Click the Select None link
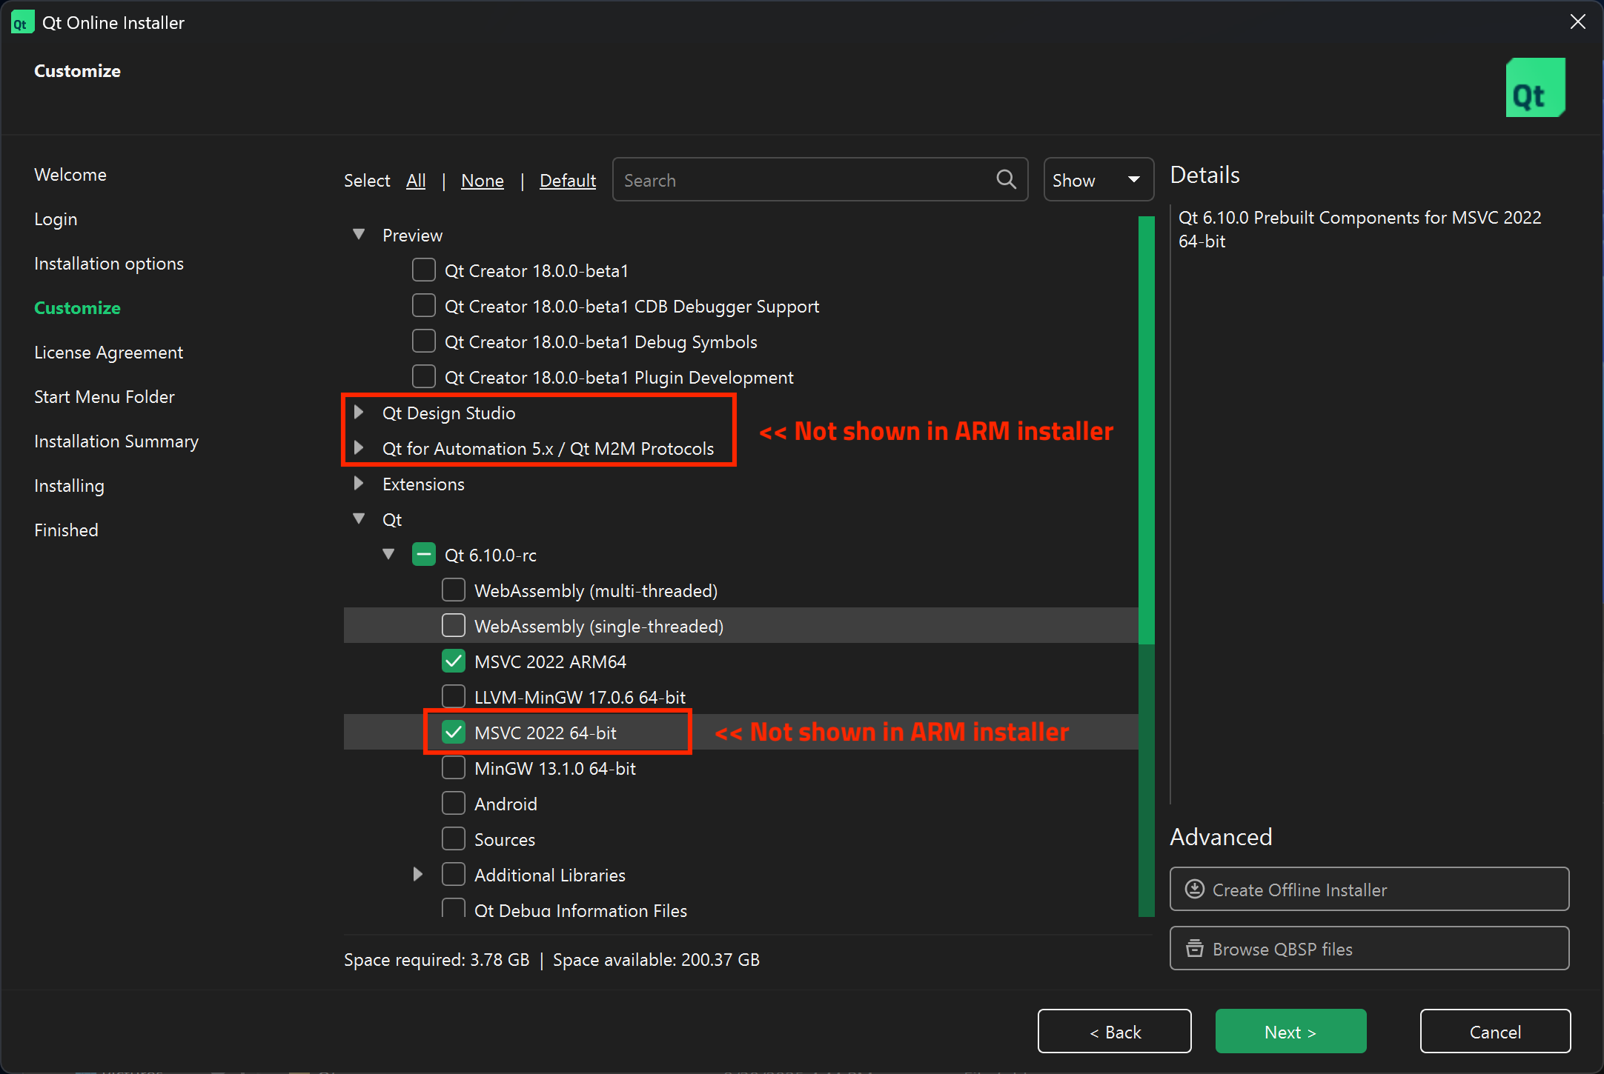The height and width of the screenshot is (1074, 1604). point(482,181)
